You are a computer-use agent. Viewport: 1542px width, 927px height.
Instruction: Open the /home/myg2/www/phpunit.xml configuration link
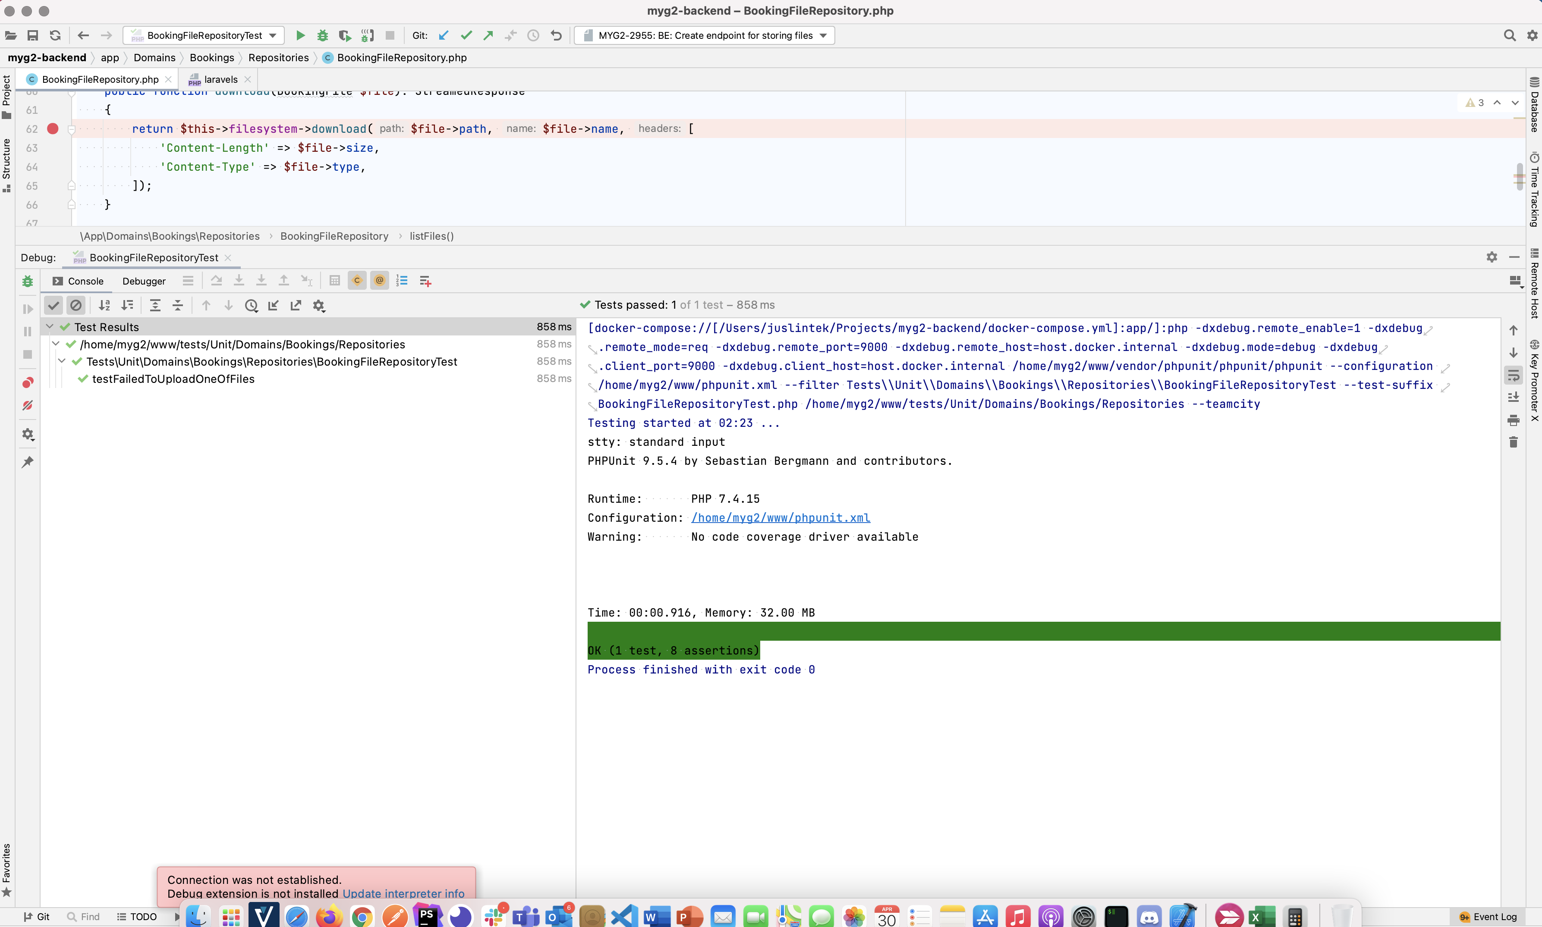point(780,517)
